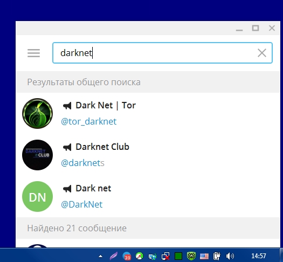Open the green spider antivirus tray icon
Screen dimensions: 283x262
(x=191, y=256)
